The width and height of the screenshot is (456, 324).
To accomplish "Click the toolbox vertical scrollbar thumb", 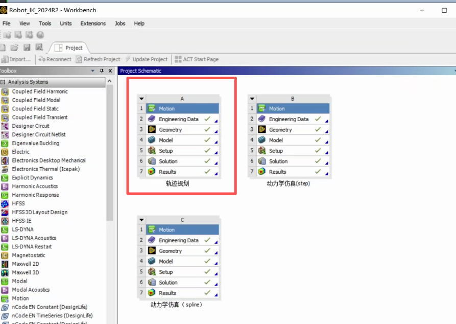I will click(x=110, y=153).
